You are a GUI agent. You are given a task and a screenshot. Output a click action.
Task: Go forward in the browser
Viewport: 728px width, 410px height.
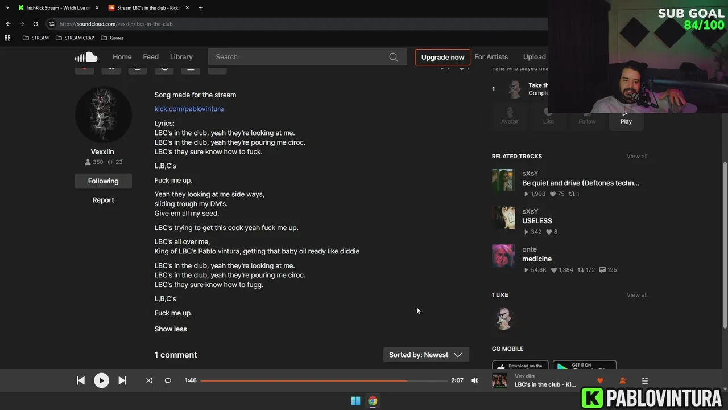point(22,24)
